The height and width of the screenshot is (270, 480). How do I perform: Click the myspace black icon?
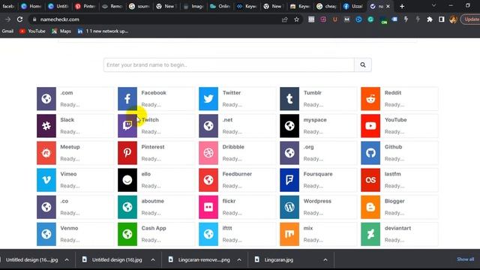click(x=289, y=126)
